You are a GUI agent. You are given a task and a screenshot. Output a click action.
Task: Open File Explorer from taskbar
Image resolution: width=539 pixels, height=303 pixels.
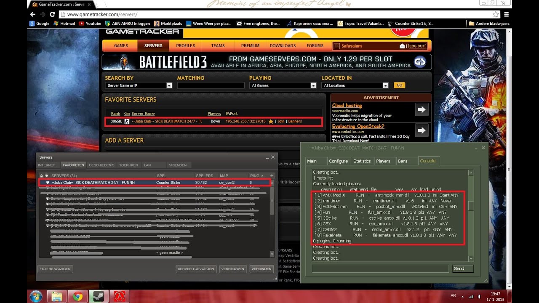(57, 296)
